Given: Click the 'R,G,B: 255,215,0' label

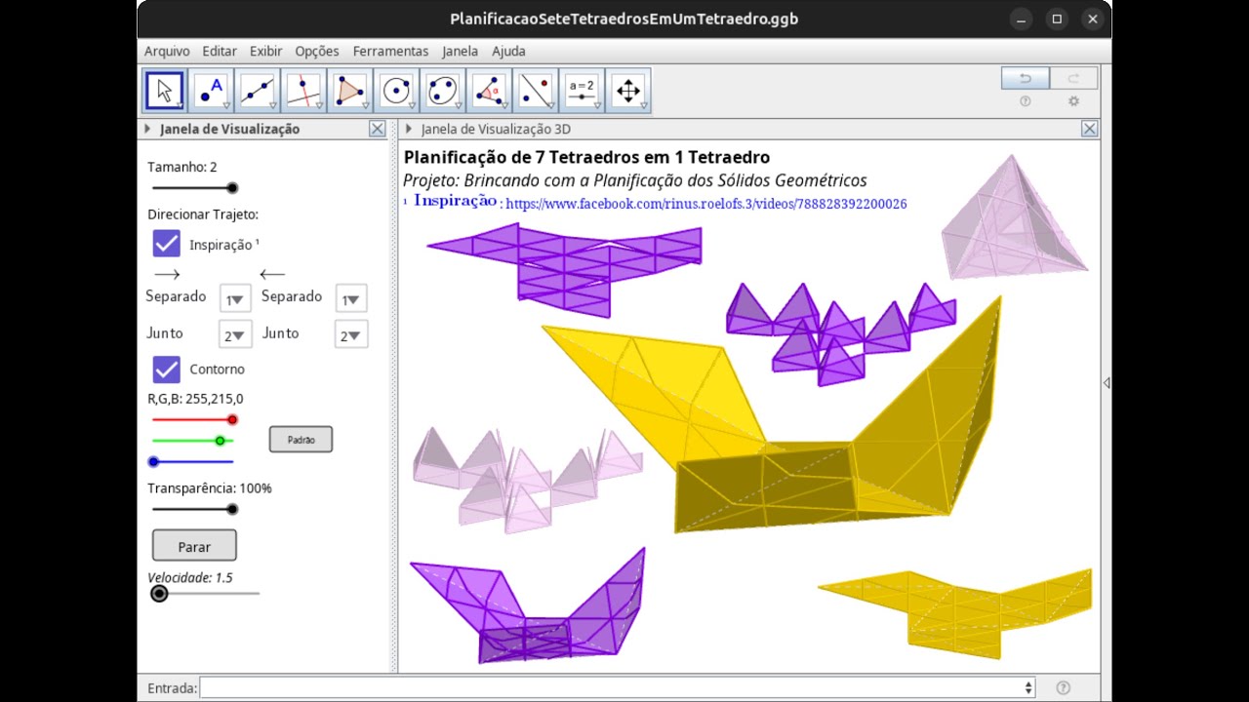Looking at the screenshot, I should tap(195, 398).
